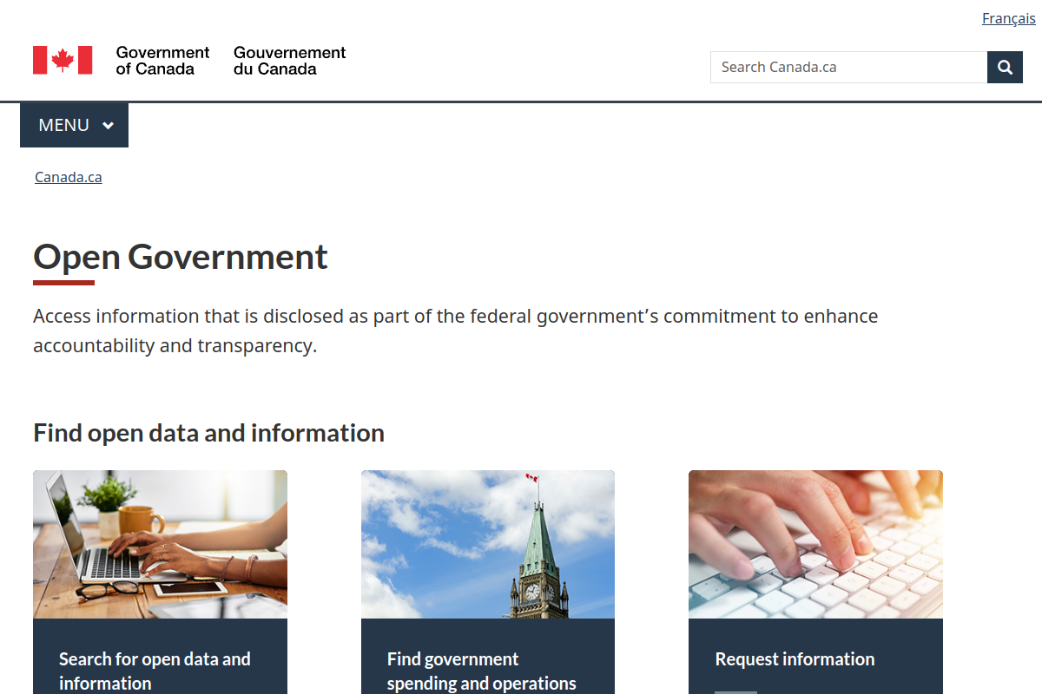Open Find government spending and operations
This screenshot has width=1042, height=694.
tap(482, 671)
